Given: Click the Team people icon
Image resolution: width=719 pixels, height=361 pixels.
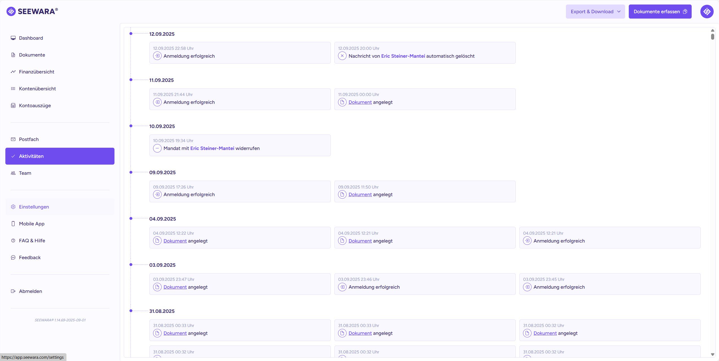Looking at the screenshot, I should (13, 173).
